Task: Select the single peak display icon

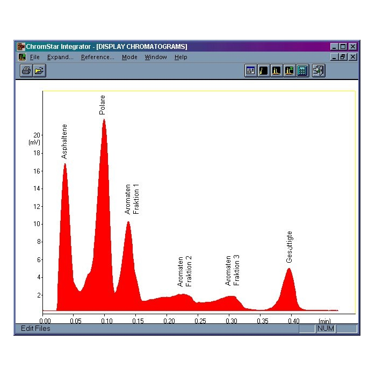Action: coord(263,70)
